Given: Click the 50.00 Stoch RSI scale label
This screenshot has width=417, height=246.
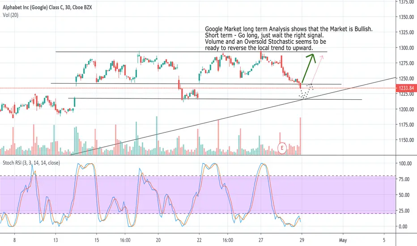Looking at the screenshot, I should [x=404, y=195].
